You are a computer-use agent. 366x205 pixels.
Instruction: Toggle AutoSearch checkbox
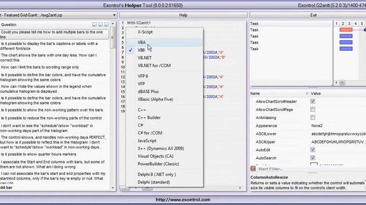[x=313, y=158]
